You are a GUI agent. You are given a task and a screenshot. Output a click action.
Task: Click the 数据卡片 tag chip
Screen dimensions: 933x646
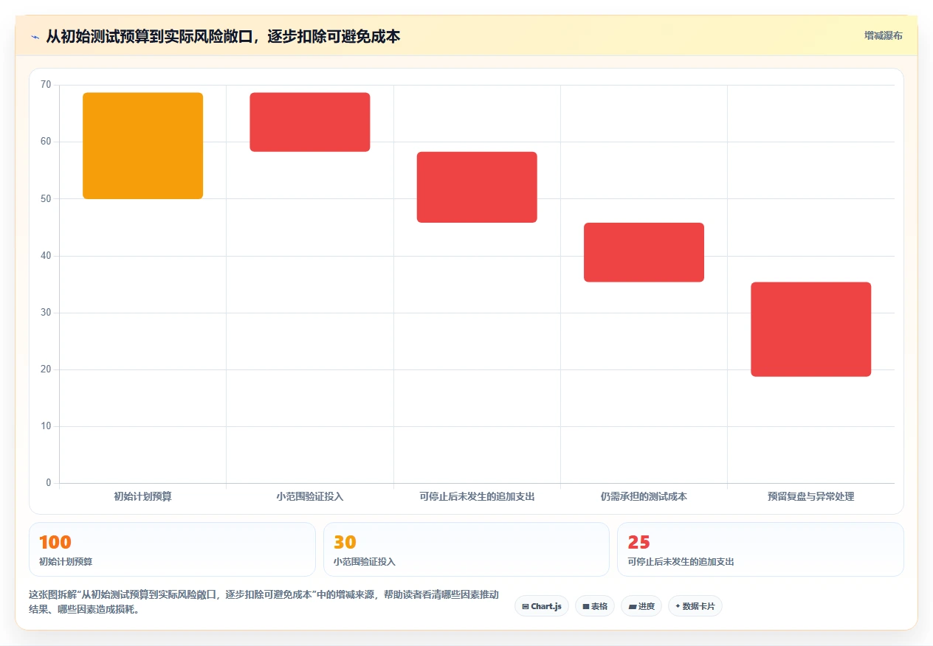coord(695,606)
